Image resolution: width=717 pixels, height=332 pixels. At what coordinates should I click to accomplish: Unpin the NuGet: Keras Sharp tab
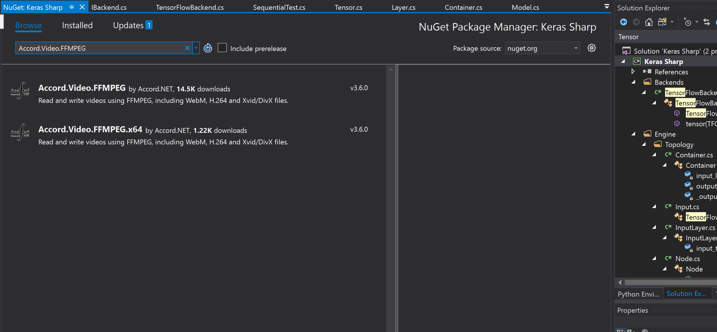coord(71,7)
